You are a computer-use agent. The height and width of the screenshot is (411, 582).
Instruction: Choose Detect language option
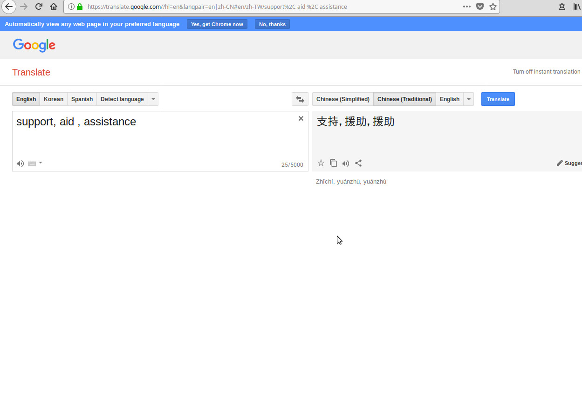click(122, 99)
